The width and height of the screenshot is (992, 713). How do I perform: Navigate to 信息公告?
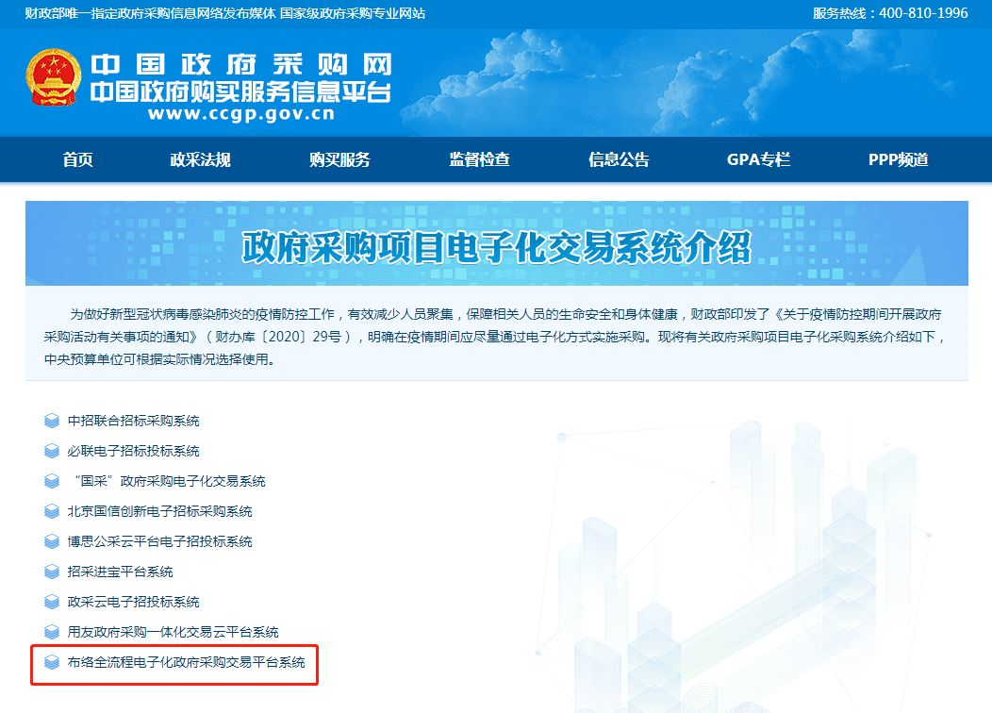point(619,159)
